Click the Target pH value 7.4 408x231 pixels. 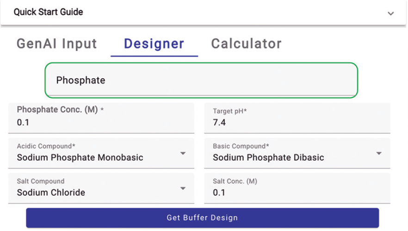219,123
